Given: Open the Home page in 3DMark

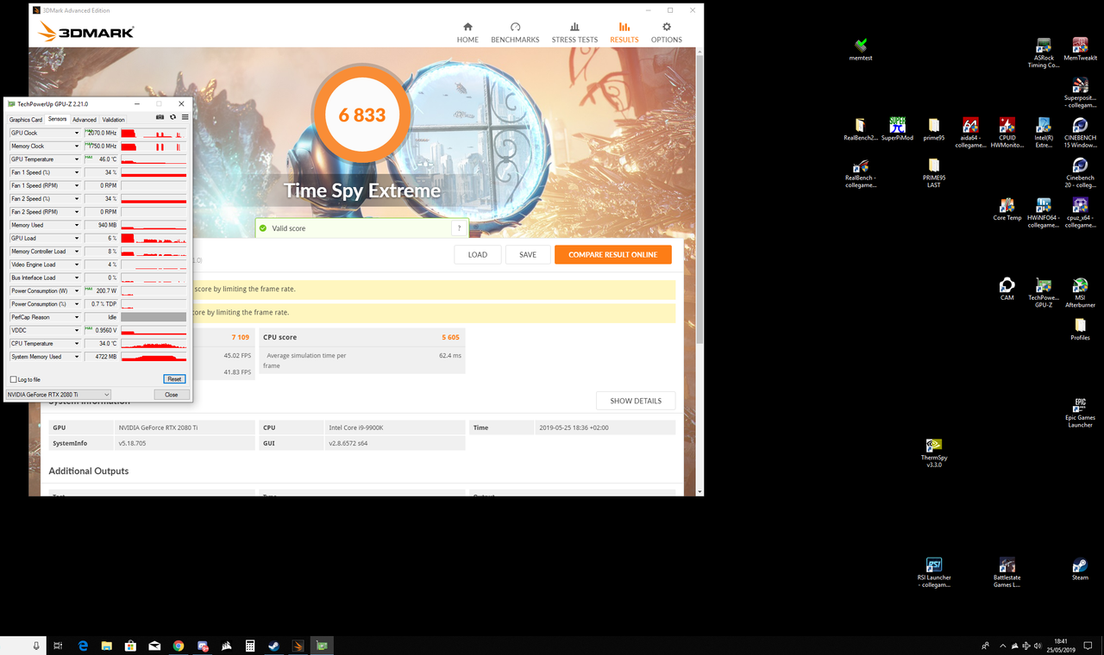Looking at the screenshot, I should tap(467, 33).
